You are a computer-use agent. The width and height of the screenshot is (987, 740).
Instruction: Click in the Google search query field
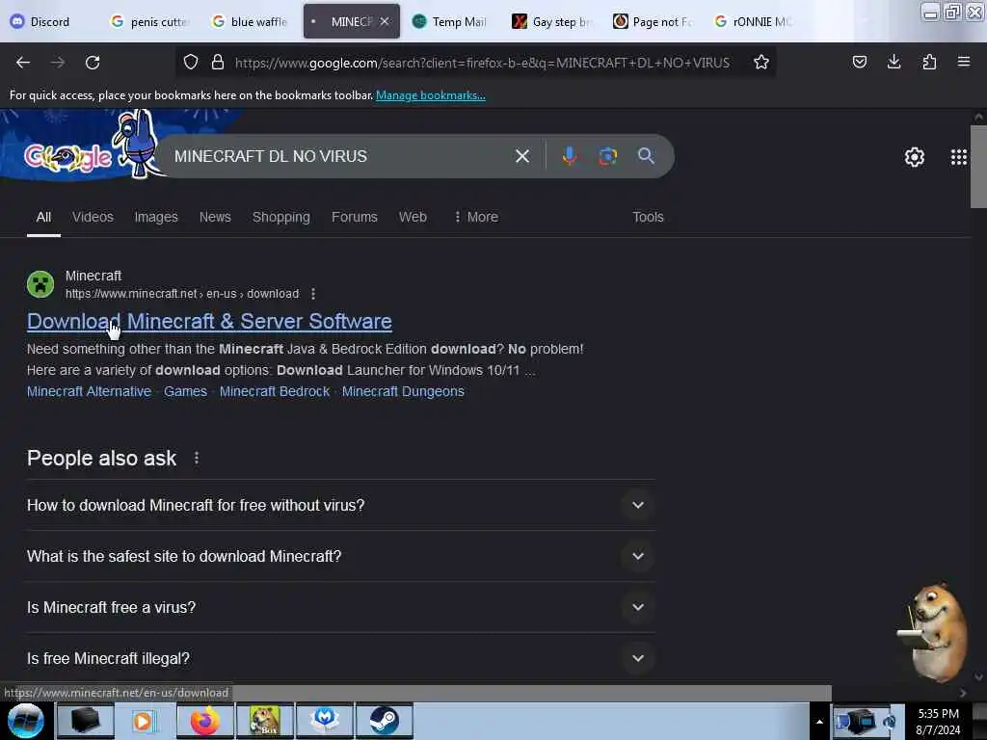pos(338,156)
